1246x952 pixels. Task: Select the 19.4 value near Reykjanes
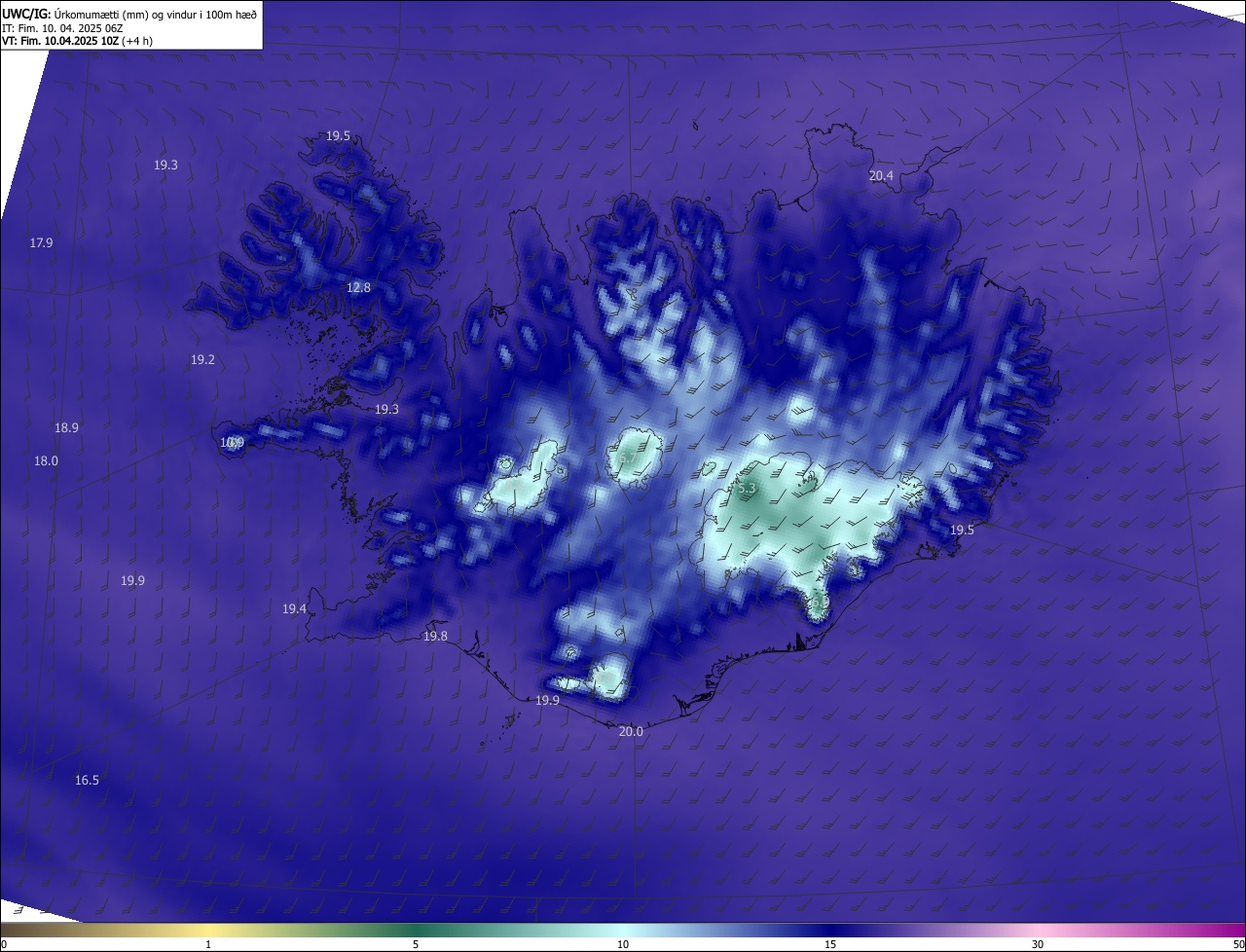(294, 609)
